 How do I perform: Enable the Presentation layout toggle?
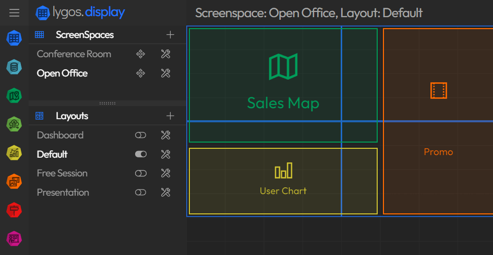[140, 192]
